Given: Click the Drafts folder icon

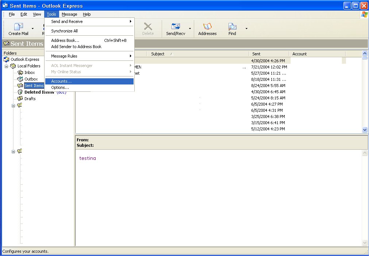Looking at the screenshot, I should [x=20, y=99].
